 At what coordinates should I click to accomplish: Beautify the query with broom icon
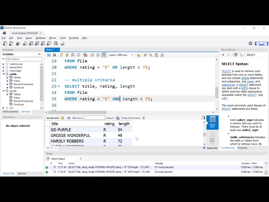145,55
